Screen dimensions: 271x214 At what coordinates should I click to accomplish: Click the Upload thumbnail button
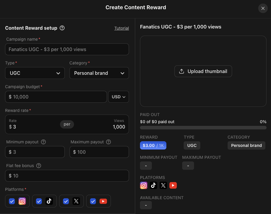(x=203, y=71)
